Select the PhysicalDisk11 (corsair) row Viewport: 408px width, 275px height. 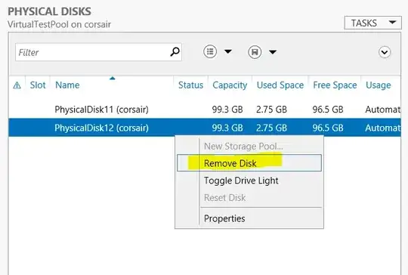pyautogui.click(x=205, y=110)
